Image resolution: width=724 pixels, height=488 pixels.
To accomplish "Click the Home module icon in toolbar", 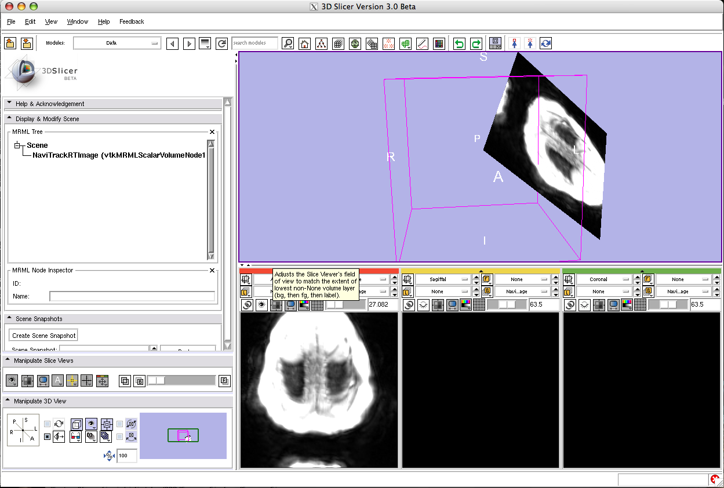I will 304,43.
